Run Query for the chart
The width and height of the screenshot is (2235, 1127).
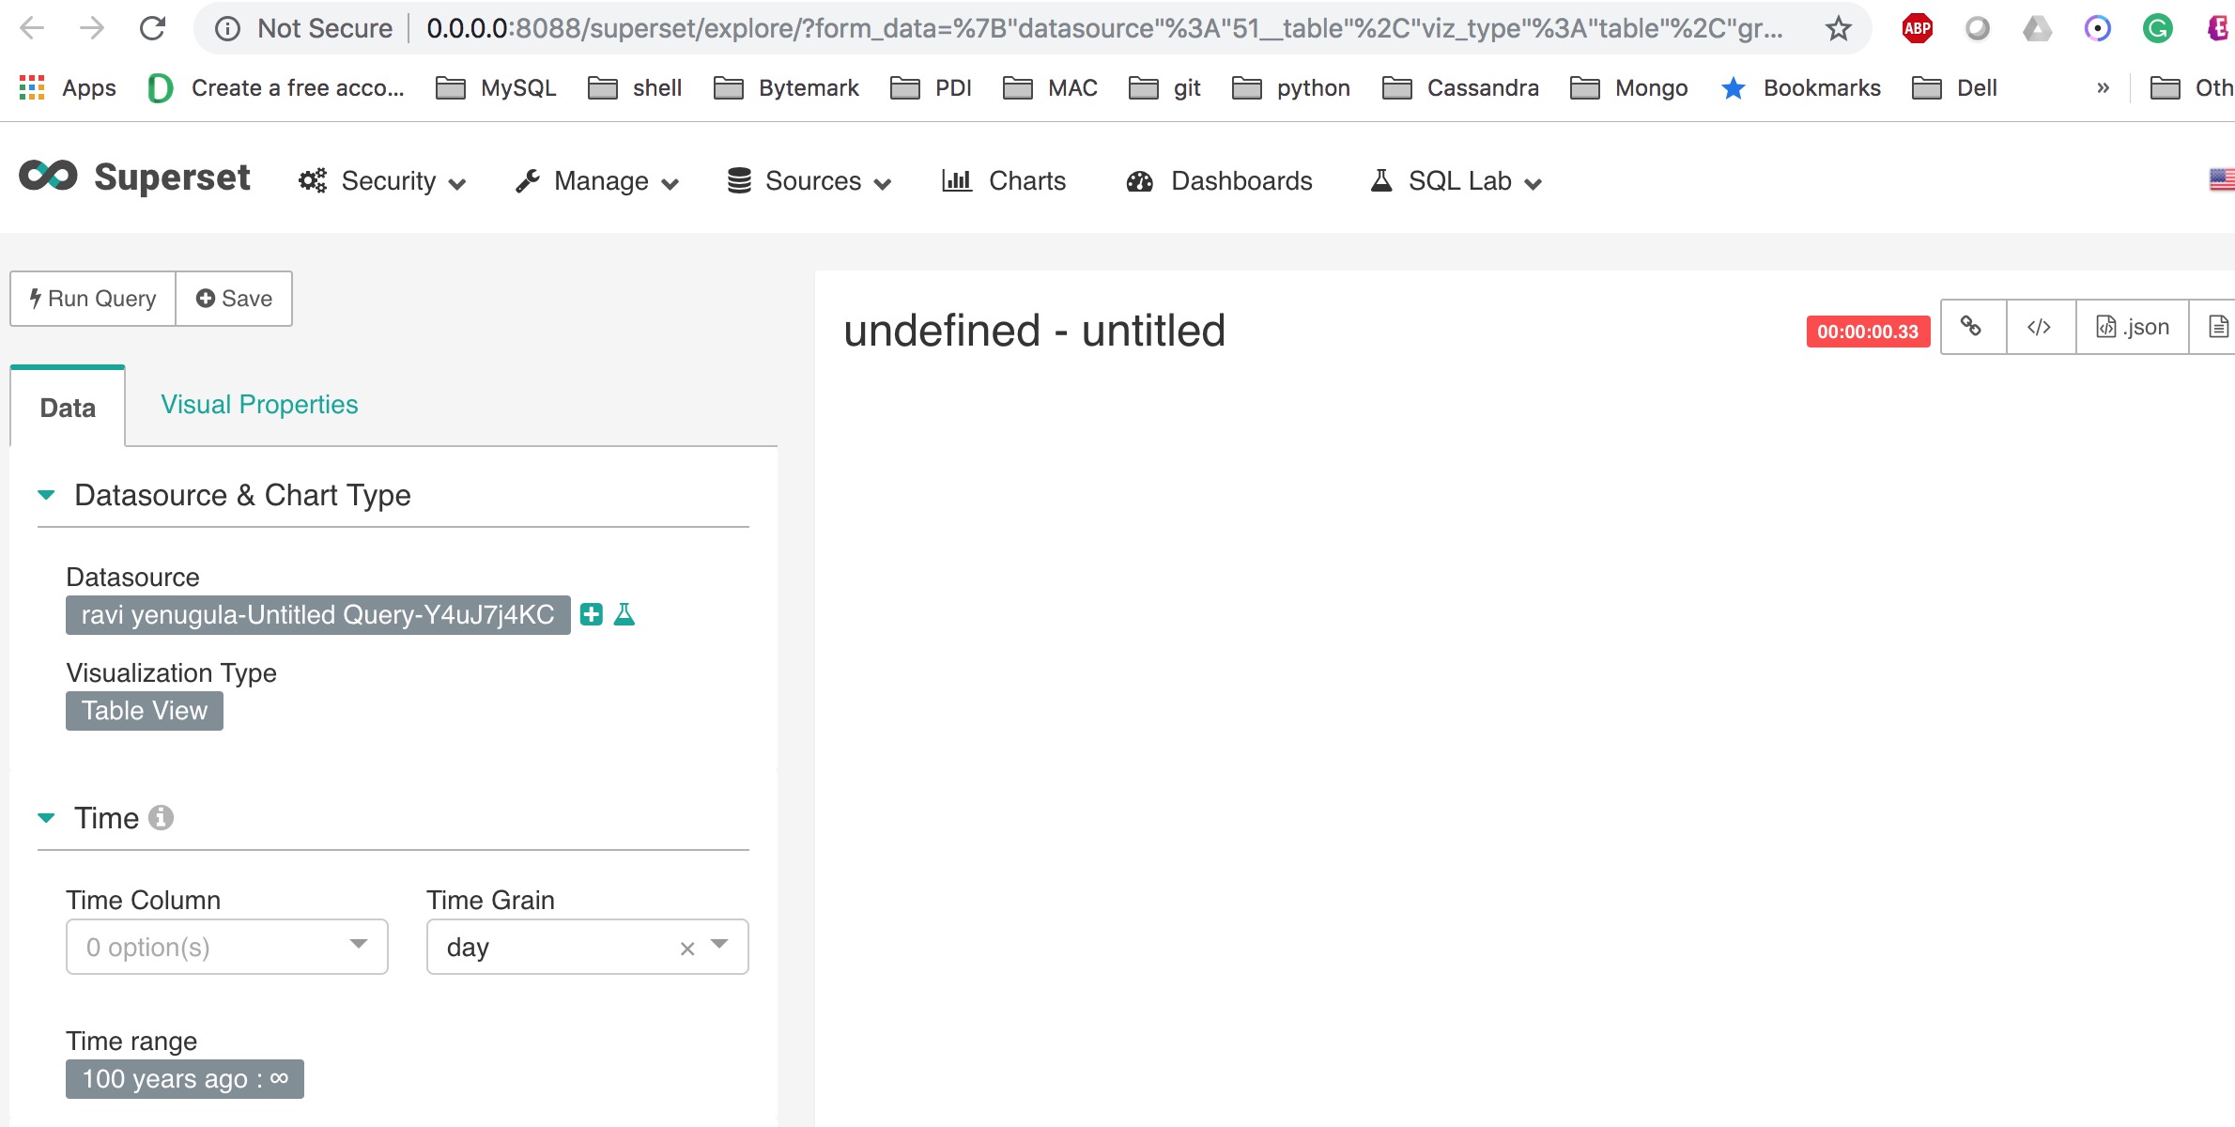92,298
